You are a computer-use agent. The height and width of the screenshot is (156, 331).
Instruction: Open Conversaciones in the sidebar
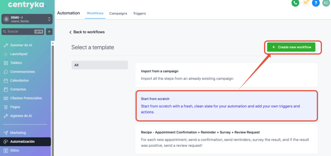[x=22, y=72]
